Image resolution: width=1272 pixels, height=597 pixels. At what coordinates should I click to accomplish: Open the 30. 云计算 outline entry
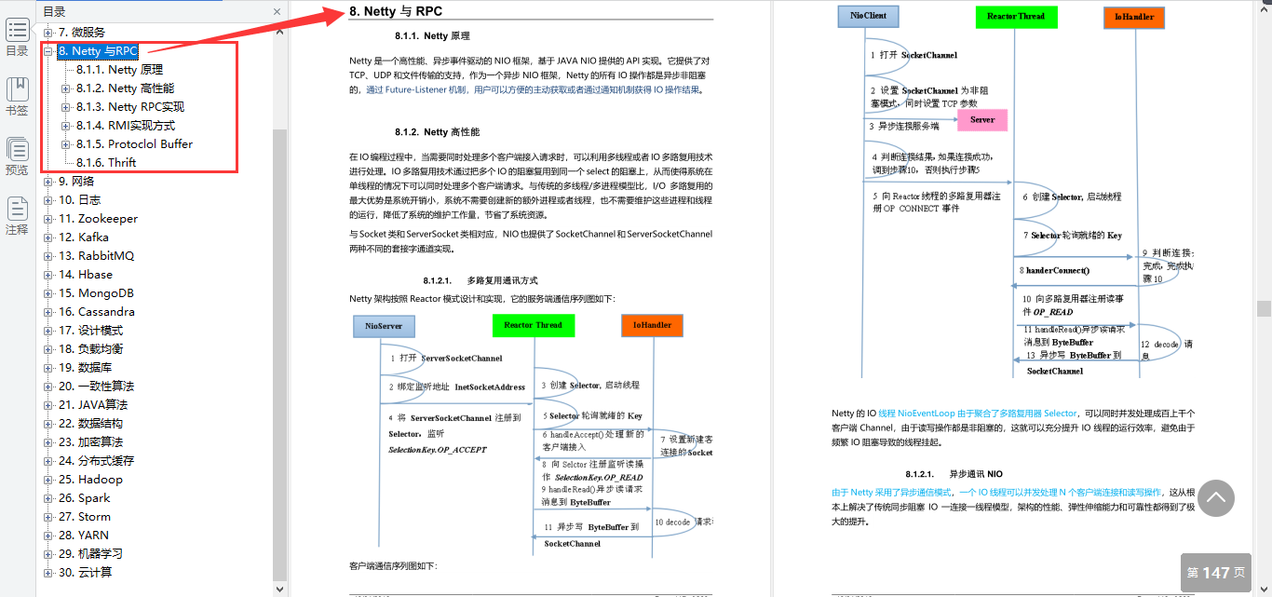[86, 573]
